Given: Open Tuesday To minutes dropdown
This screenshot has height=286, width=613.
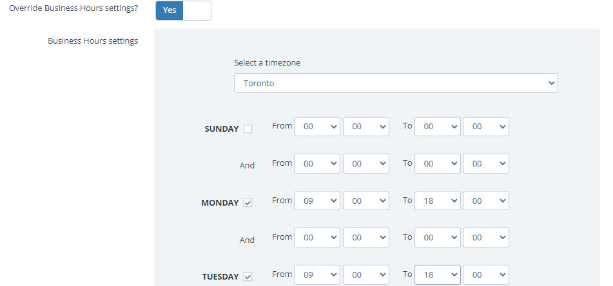Looking at the screenshot, I should pyautogui.click(x=486, y=274).
